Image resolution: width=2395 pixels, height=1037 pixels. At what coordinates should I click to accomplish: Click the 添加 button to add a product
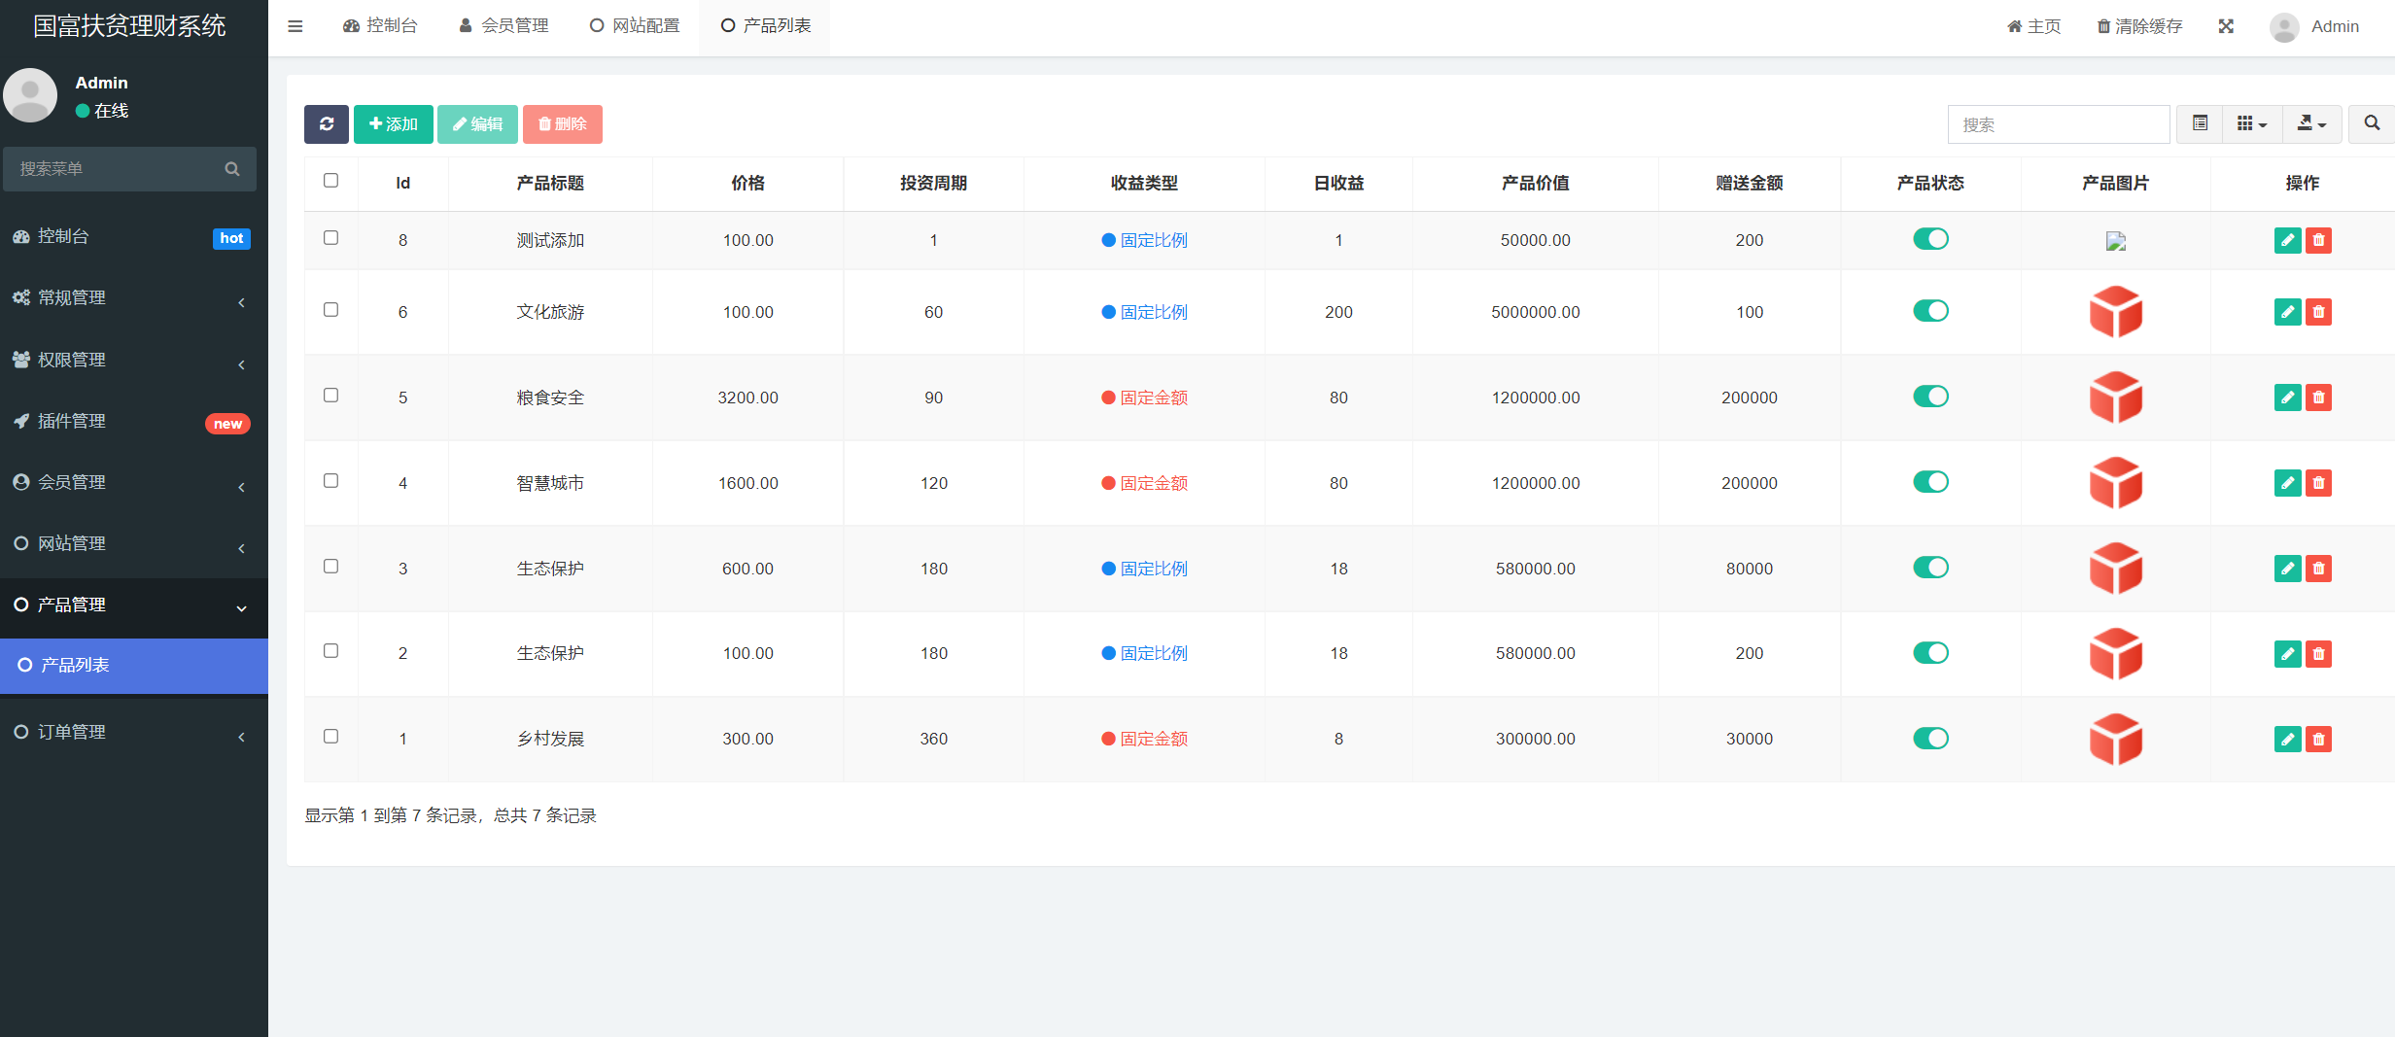[x=393, y=123]
